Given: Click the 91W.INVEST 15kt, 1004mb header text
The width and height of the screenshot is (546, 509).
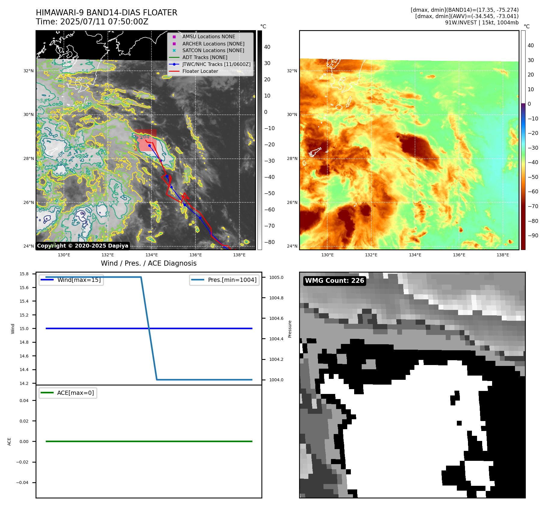Looking at the screenshot, I should click(482, 23).
